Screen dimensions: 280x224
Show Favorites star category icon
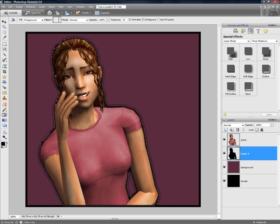(x=266, y=31)
